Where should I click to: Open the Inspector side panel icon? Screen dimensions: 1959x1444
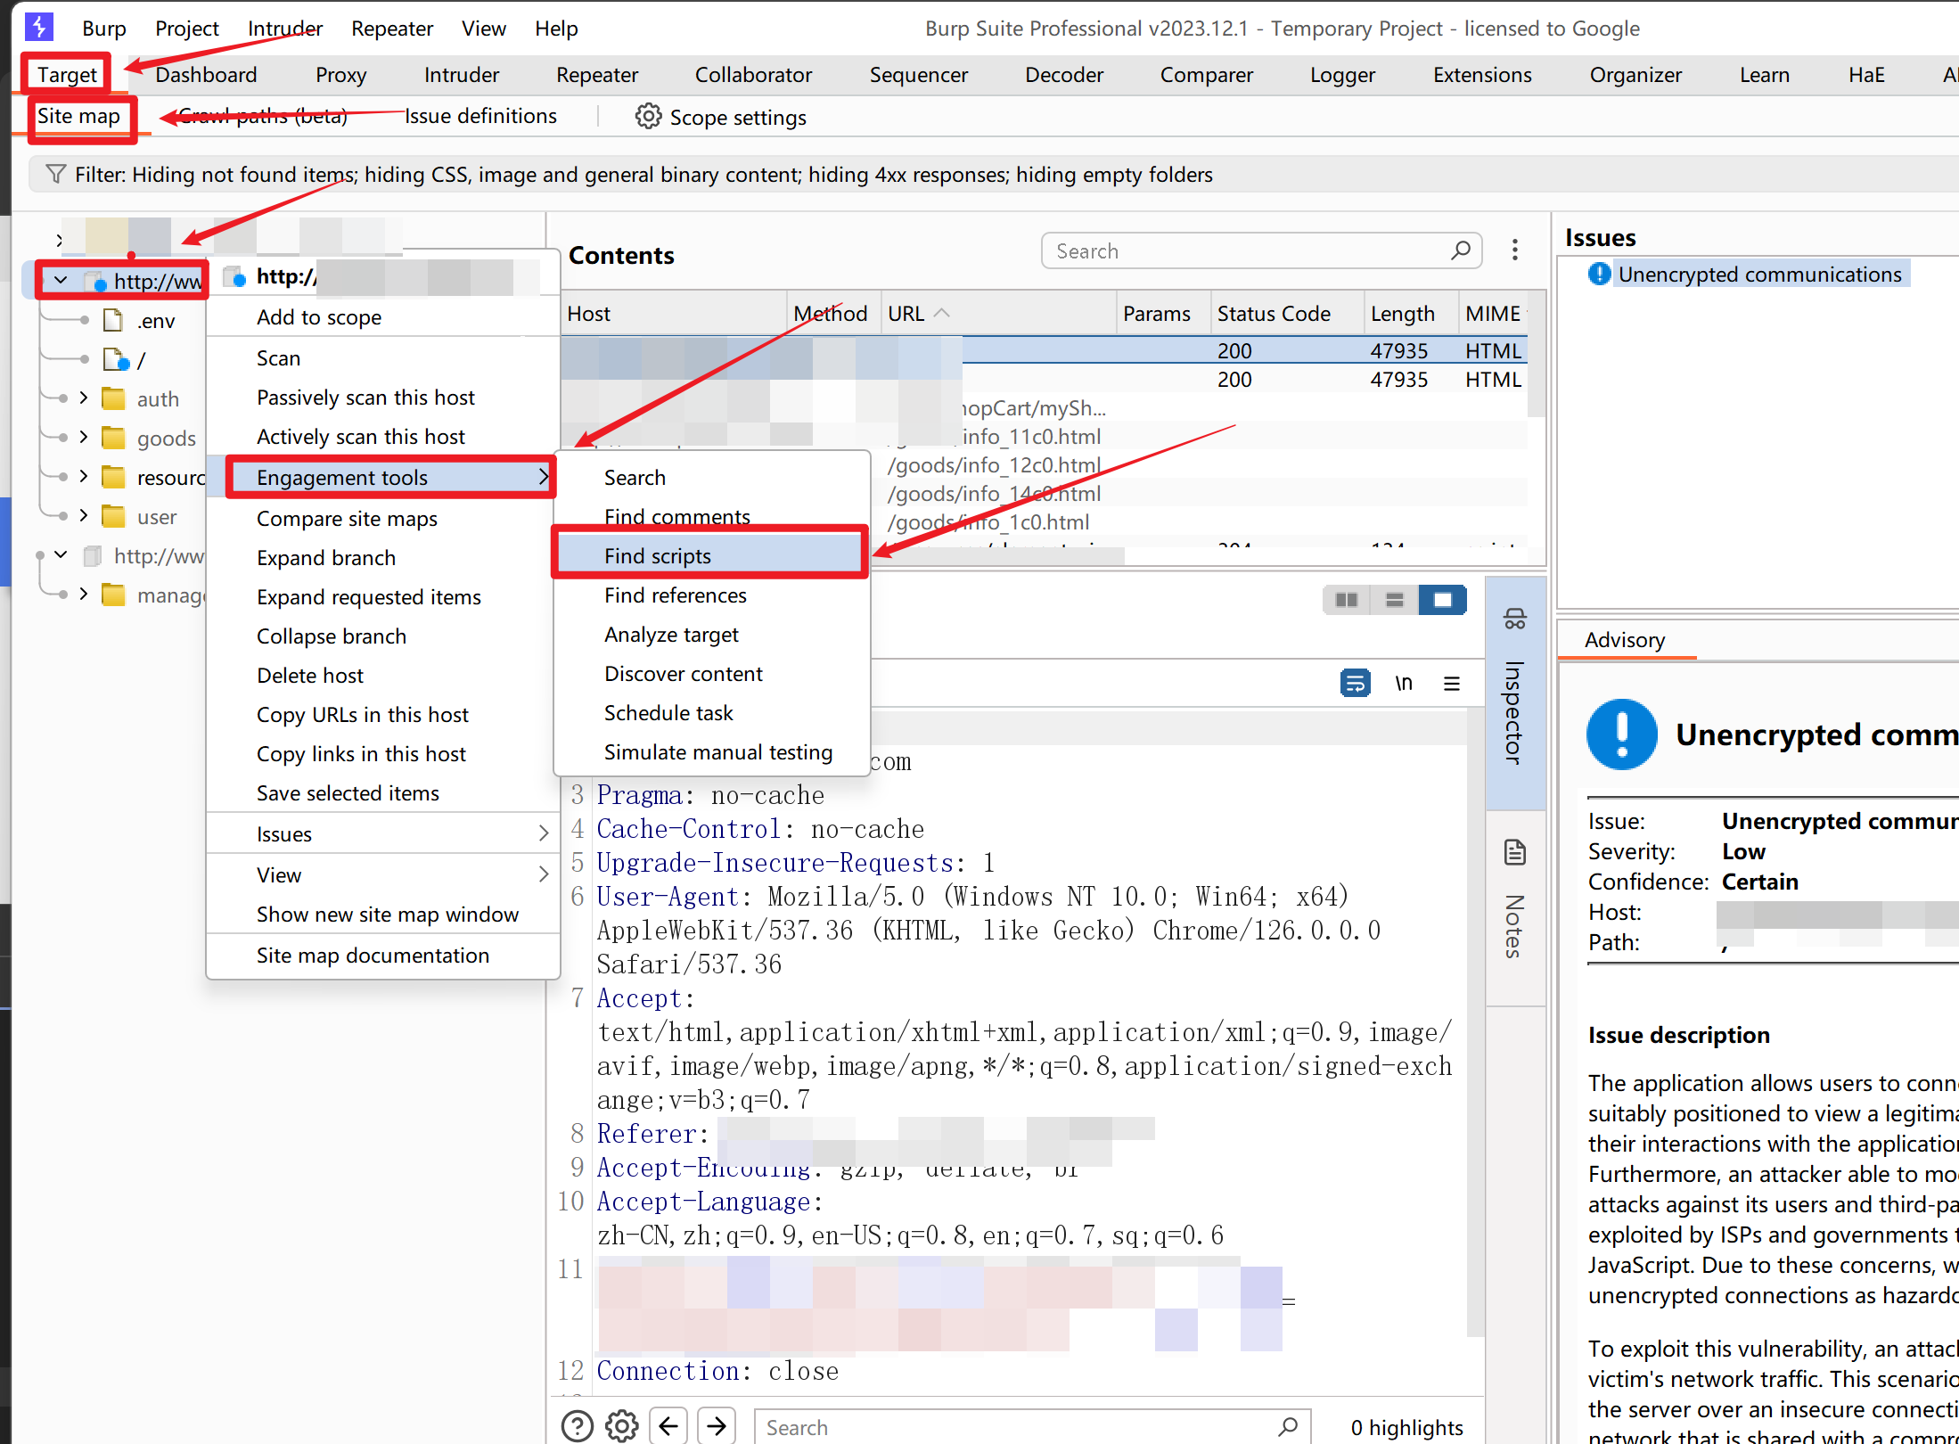coord(1515,619)
